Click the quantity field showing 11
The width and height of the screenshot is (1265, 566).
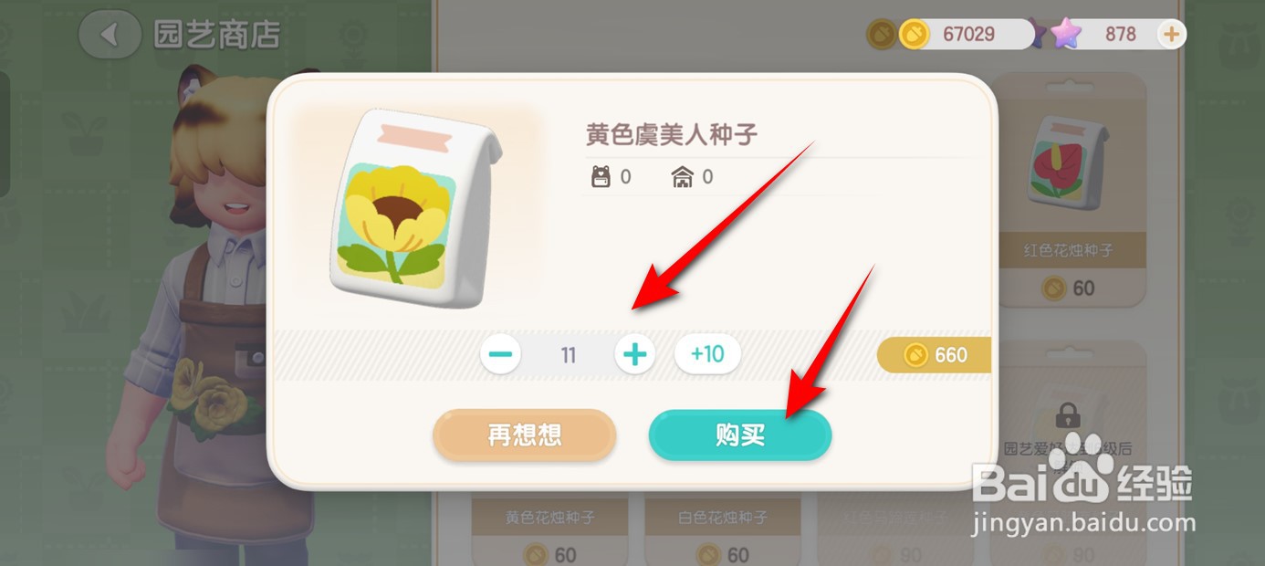point(569,354)
